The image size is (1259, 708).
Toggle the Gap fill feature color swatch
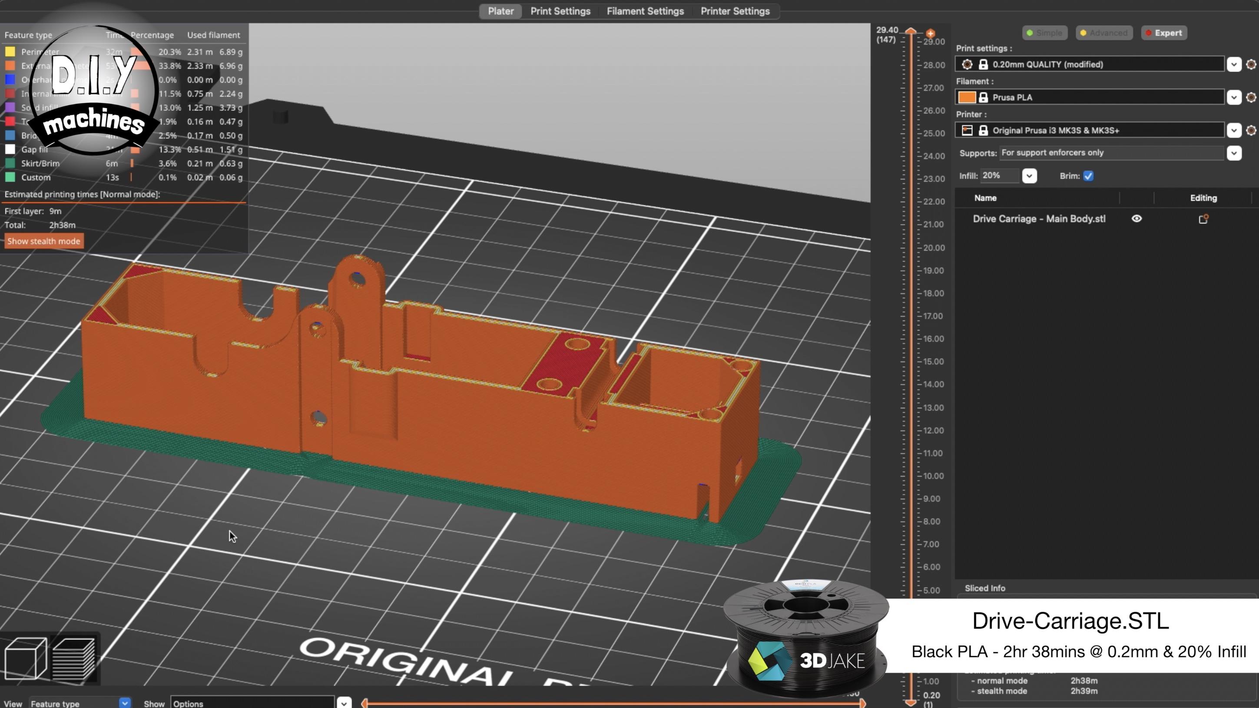pos(10,149)
